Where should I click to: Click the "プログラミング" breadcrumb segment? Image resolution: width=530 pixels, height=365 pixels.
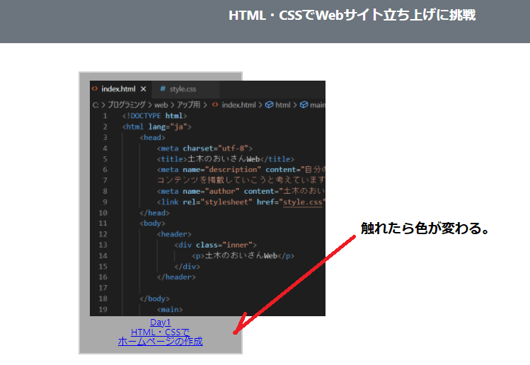[127, 105]
